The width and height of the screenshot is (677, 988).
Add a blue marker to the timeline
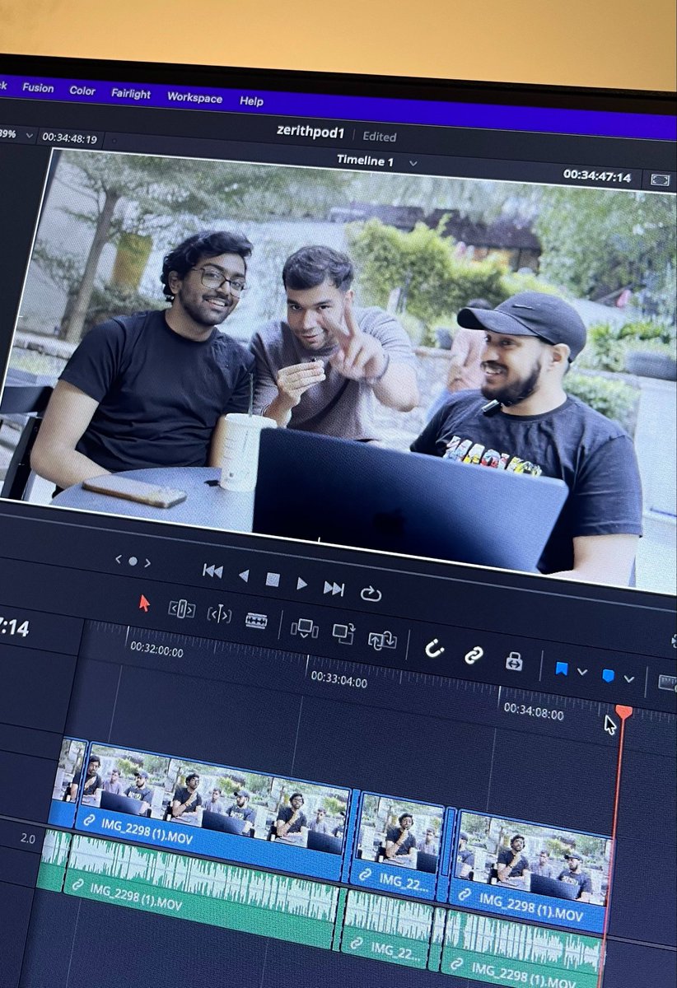click(608, 676)
